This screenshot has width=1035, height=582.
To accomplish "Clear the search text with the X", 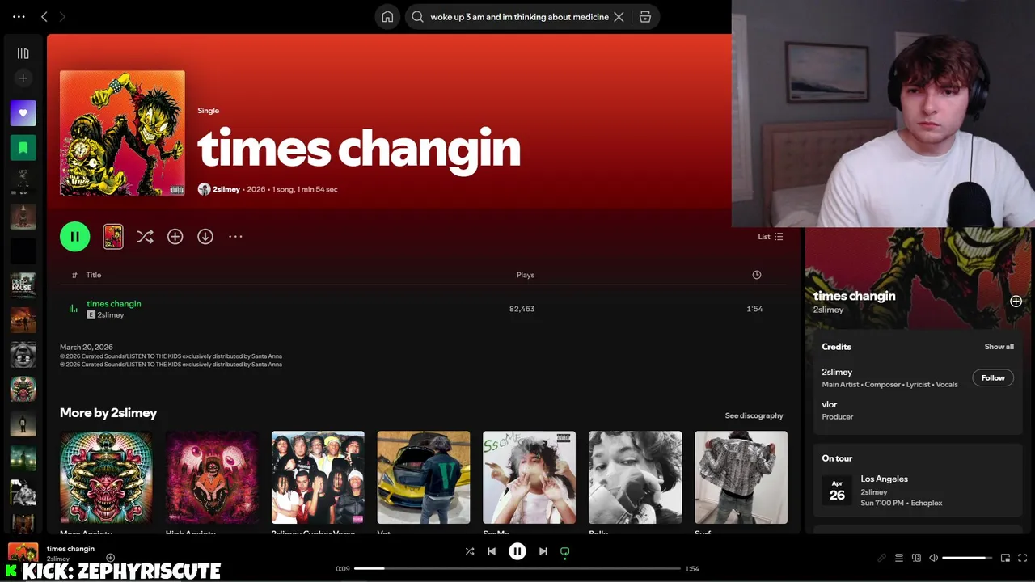I will click(619, 17).
